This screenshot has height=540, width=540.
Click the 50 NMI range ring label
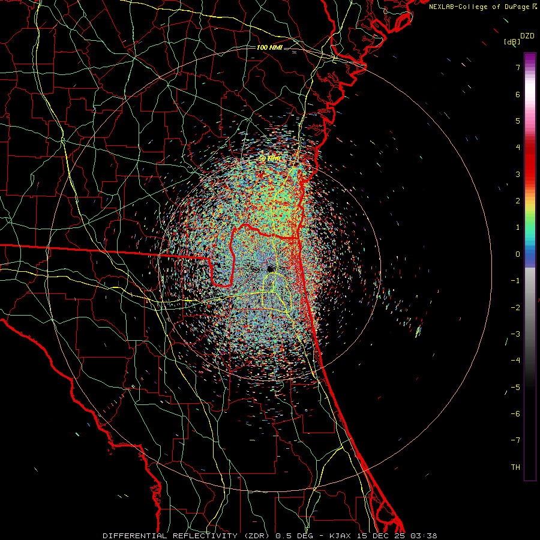pyautogui.click(x=269, y=158)
